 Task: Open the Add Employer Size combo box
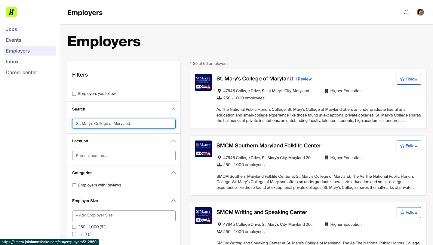(124, 216)
